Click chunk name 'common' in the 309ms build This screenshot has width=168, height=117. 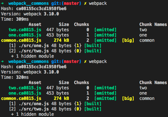tap(147, 40)
